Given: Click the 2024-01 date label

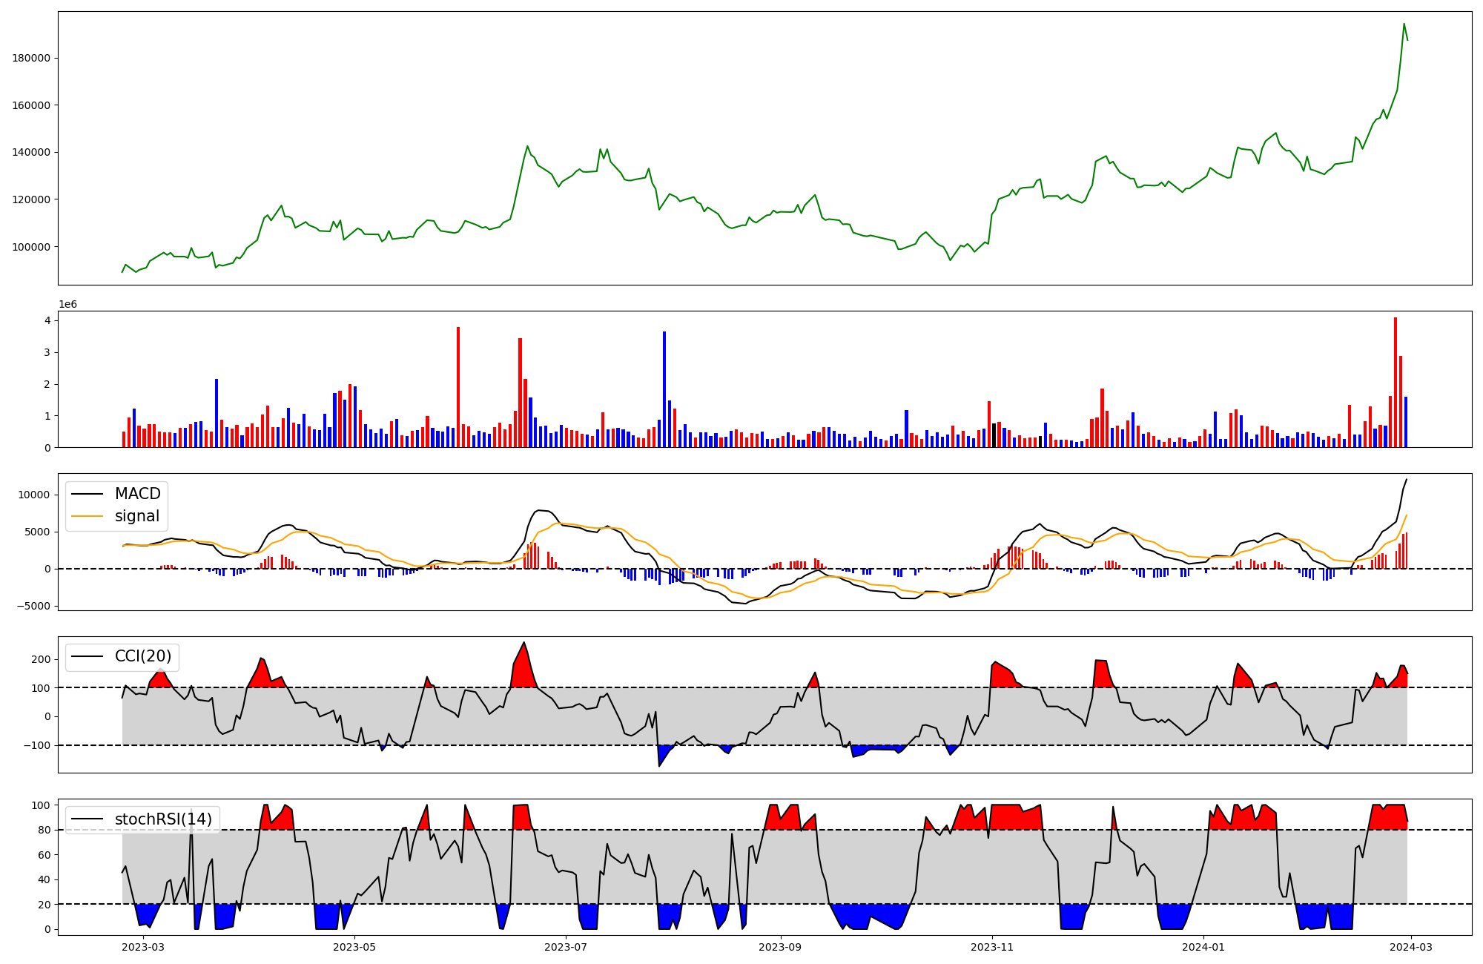Looking at the screenshot, I should click(1203, 947).
